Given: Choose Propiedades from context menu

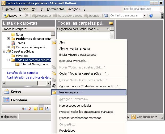Looking at the screenshot, I should click(x=89, y=131).
